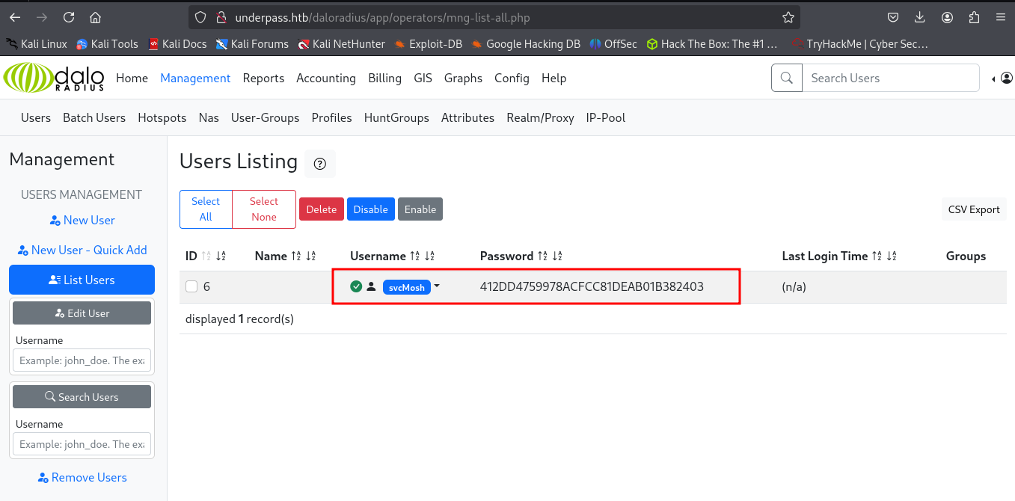Click the red Delete button
The width and height of the screenshot is (1015, 501).
[x=321, y=209]
